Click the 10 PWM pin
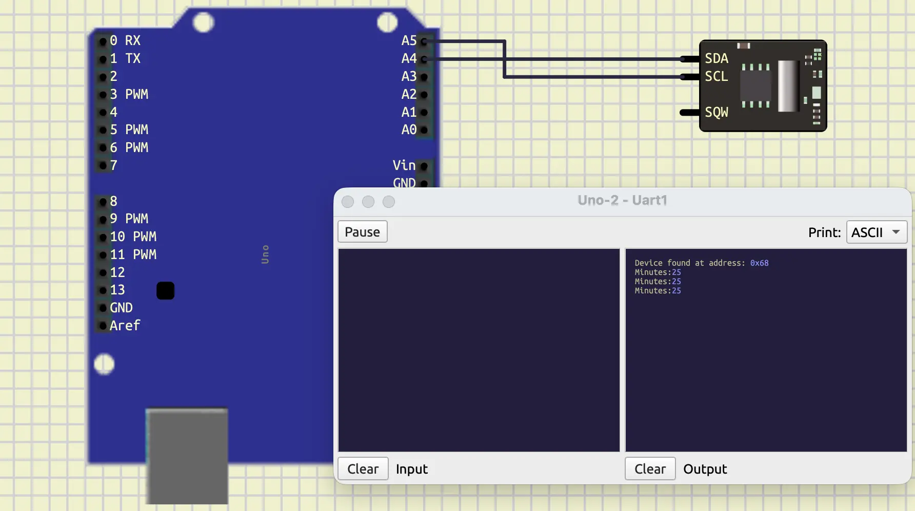Image resolution: width=915 pixels, height=511 pixels. [x=103, y=237]
